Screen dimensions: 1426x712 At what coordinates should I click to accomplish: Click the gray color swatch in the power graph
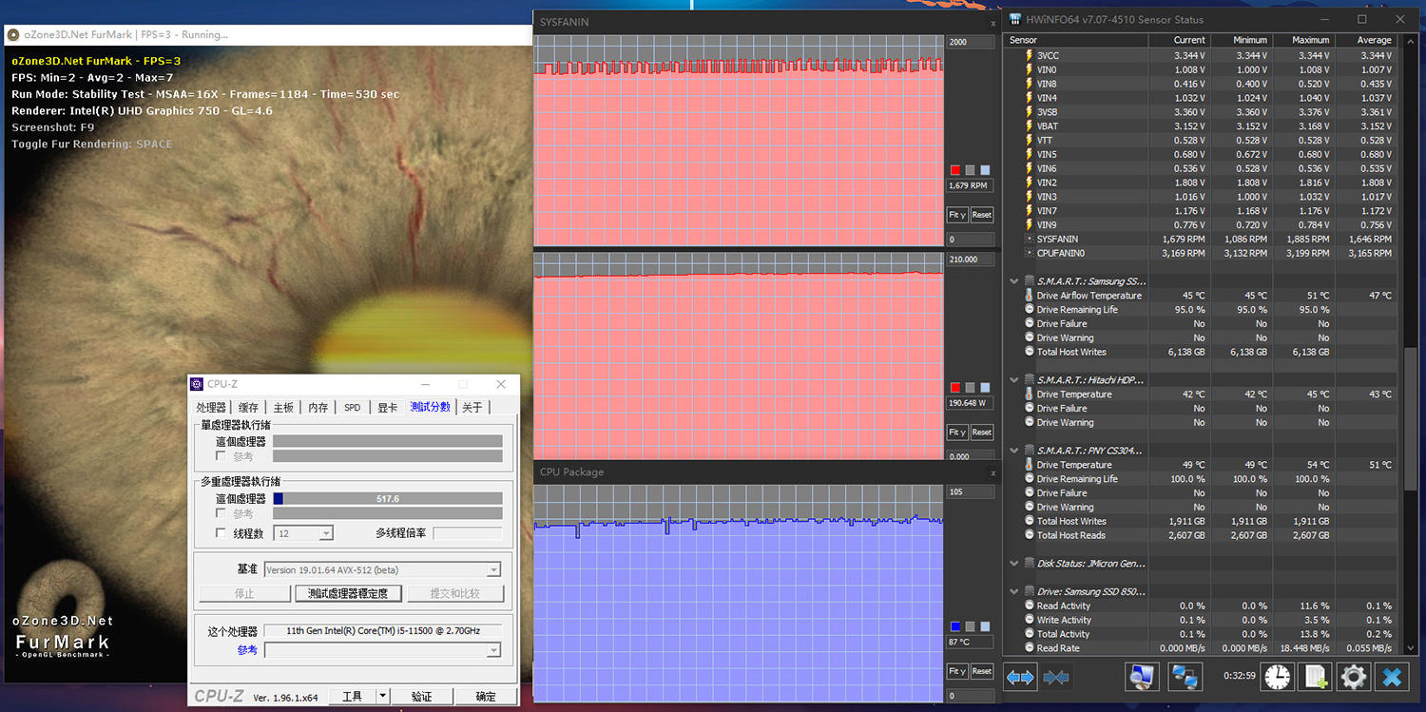click(970, 387)
